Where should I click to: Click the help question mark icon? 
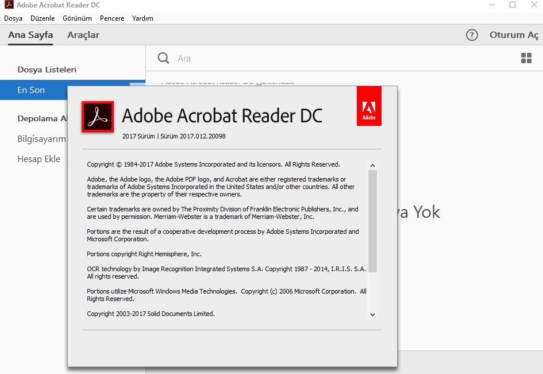pyautogui.click(x=472, y=35)
